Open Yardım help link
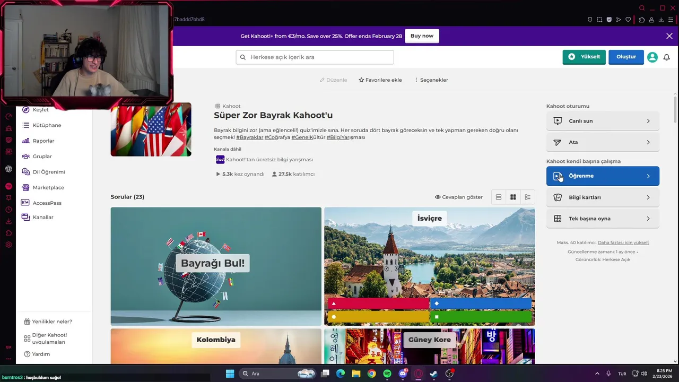Viewport: 679px width, 382px height. 37,354
